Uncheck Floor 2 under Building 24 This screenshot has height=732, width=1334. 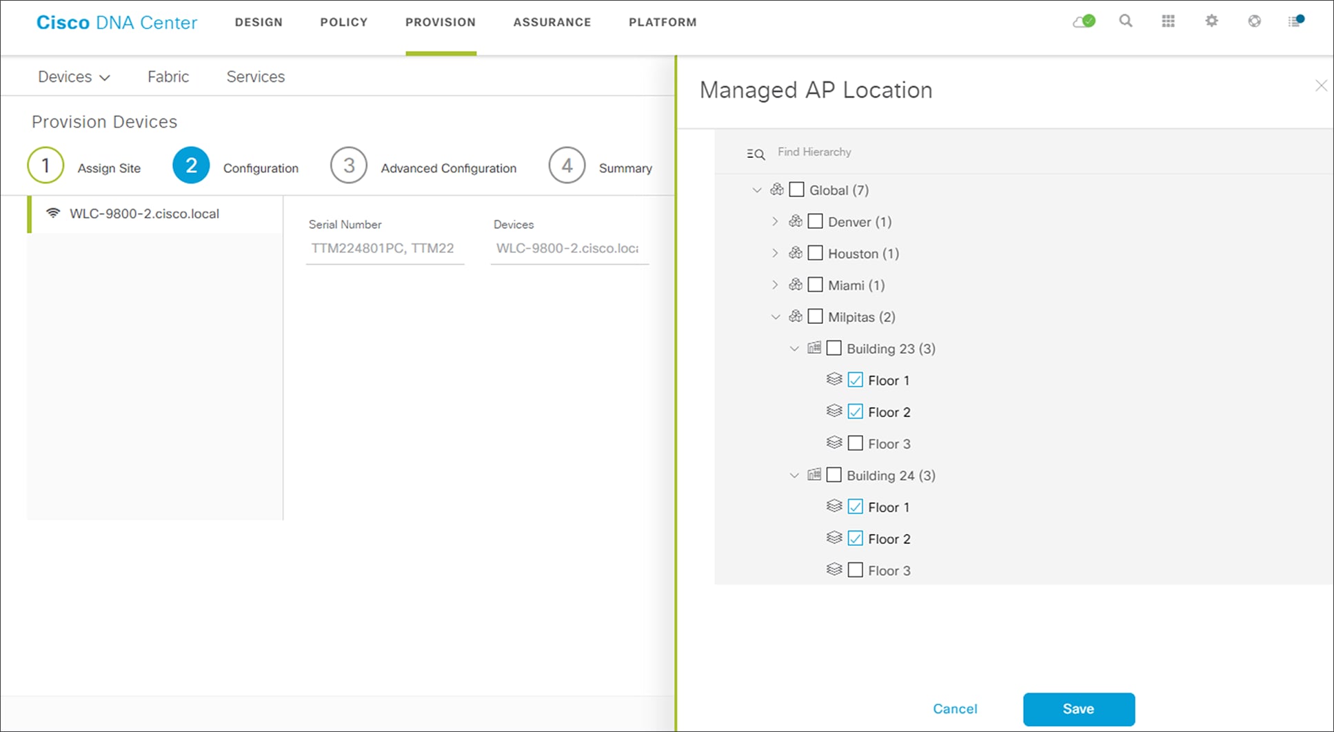tap(855, 538)
